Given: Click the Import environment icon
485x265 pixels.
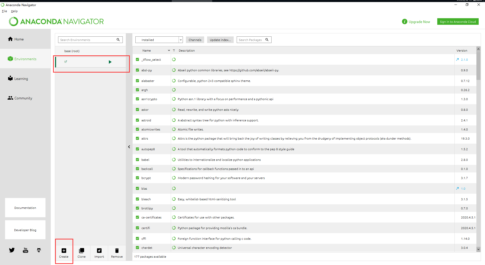Looking at the screenshot, I should [x=99, y=251].
